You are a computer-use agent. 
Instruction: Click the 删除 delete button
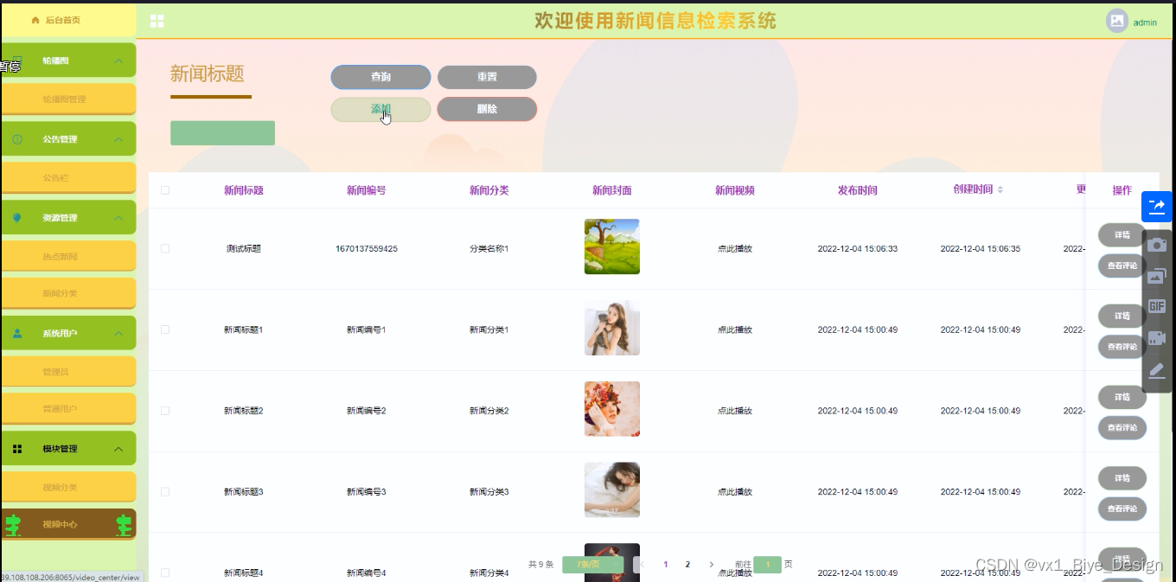pyautogui.click(x=487, y=109)
